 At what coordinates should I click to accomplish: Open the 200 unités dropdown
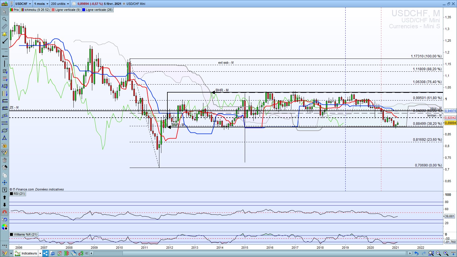[60, 4]
